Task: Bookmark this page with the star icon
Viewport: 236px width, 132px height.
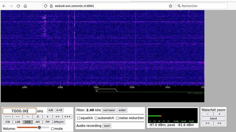Action: coord(170,6)
